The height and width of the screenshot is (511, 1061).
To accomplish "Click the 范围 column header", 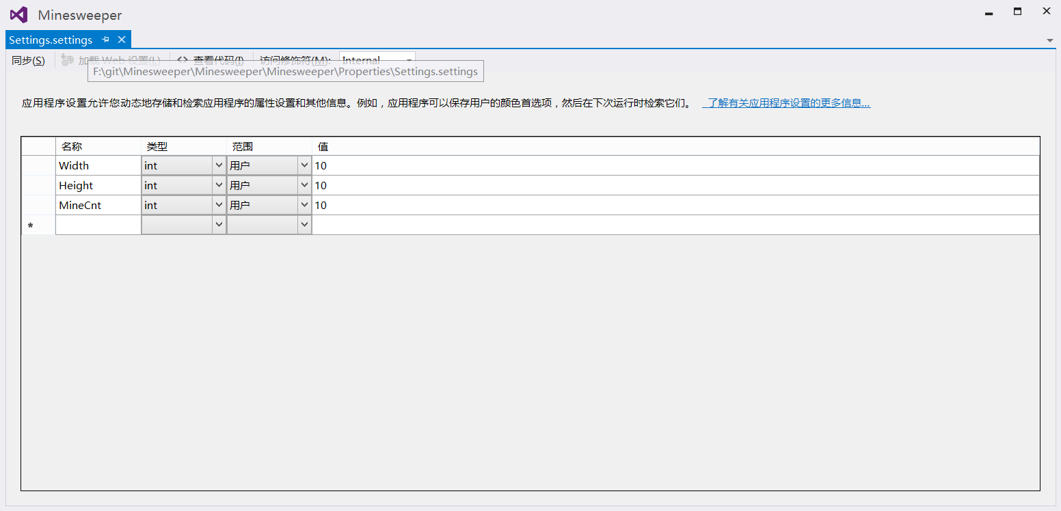I will click(x=269, y=146).
